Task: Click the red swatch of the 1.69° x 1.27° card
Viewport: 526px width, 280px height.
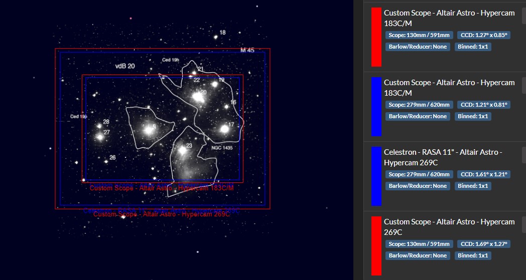Action: (376, 246)
